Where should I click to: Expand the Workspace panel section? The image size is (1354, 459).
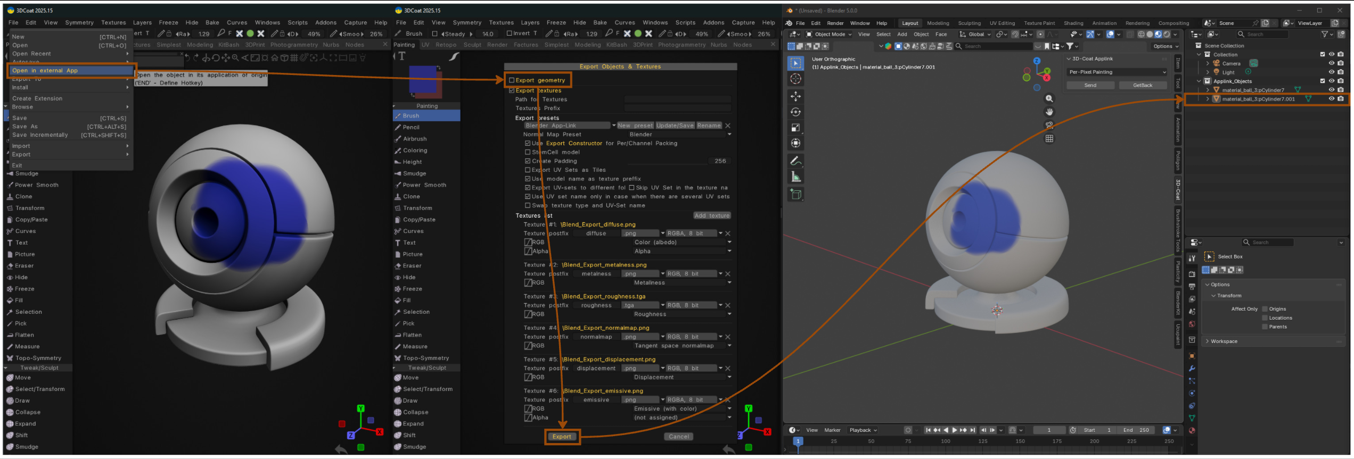click(x=1224, y=341)
